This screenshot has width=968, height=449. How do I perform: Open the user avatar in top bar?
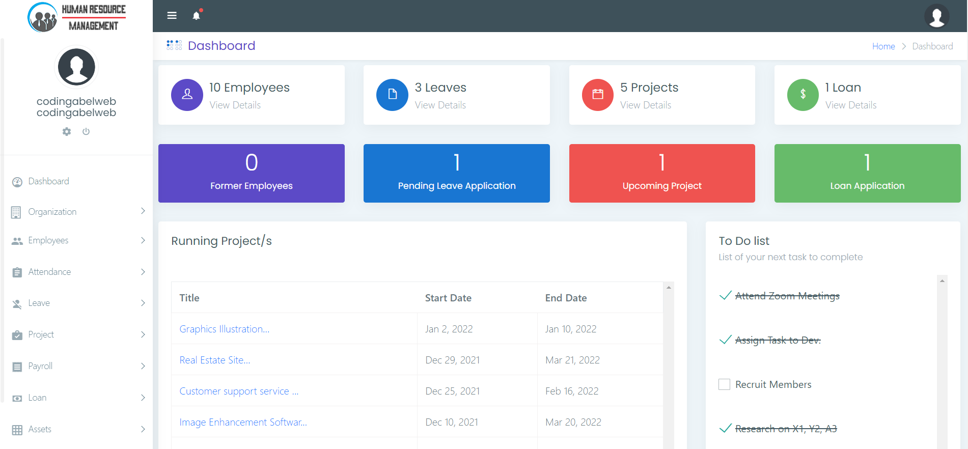(x=936, y=16)
